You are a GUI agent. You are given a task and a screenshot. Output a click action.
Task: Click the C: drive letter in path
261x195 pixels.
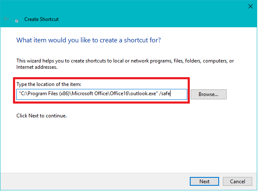point(23,94)
